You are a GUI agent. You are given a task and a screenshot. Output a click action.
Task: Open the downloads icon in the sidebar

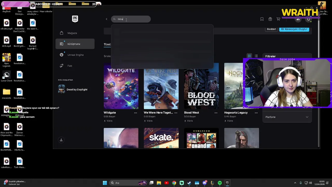tap(61, 140)
